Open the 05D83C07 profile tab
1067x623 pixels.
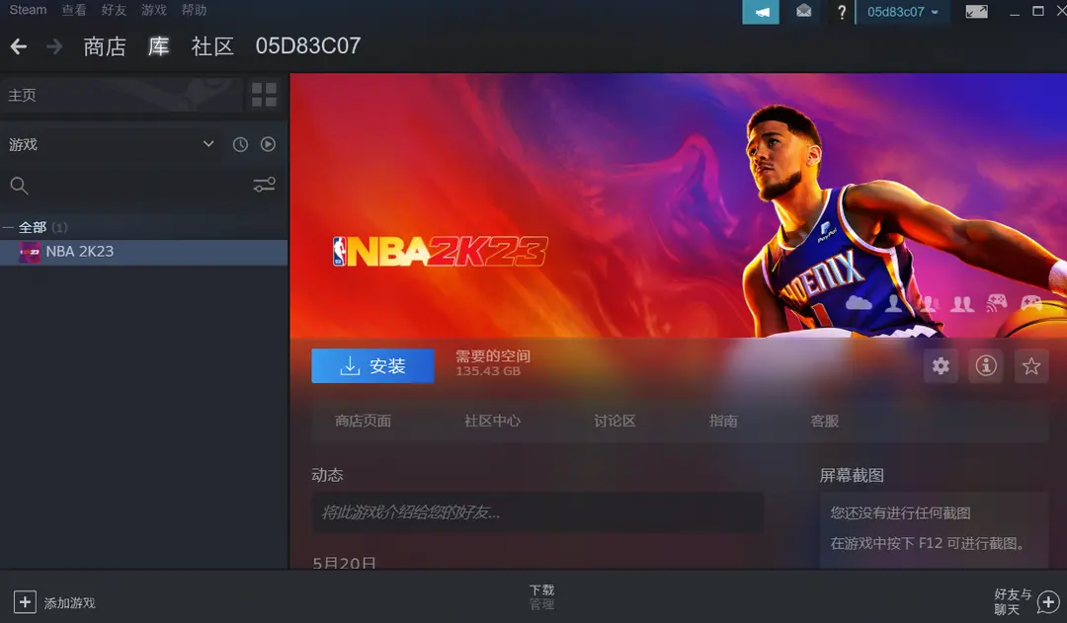point(308,45)
